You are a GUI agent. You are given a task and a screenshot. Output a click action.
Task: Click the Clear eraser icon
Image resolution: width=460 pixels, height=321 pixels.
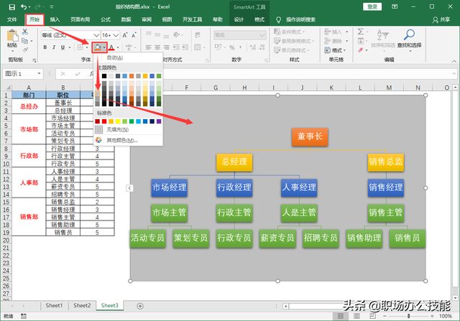click(361, 50)
